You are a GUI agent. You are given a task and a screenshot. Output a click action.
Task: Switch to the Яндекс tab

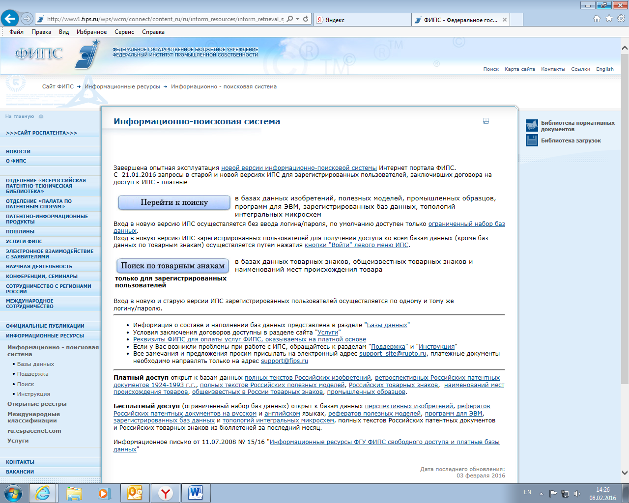(x=362, y=20)
